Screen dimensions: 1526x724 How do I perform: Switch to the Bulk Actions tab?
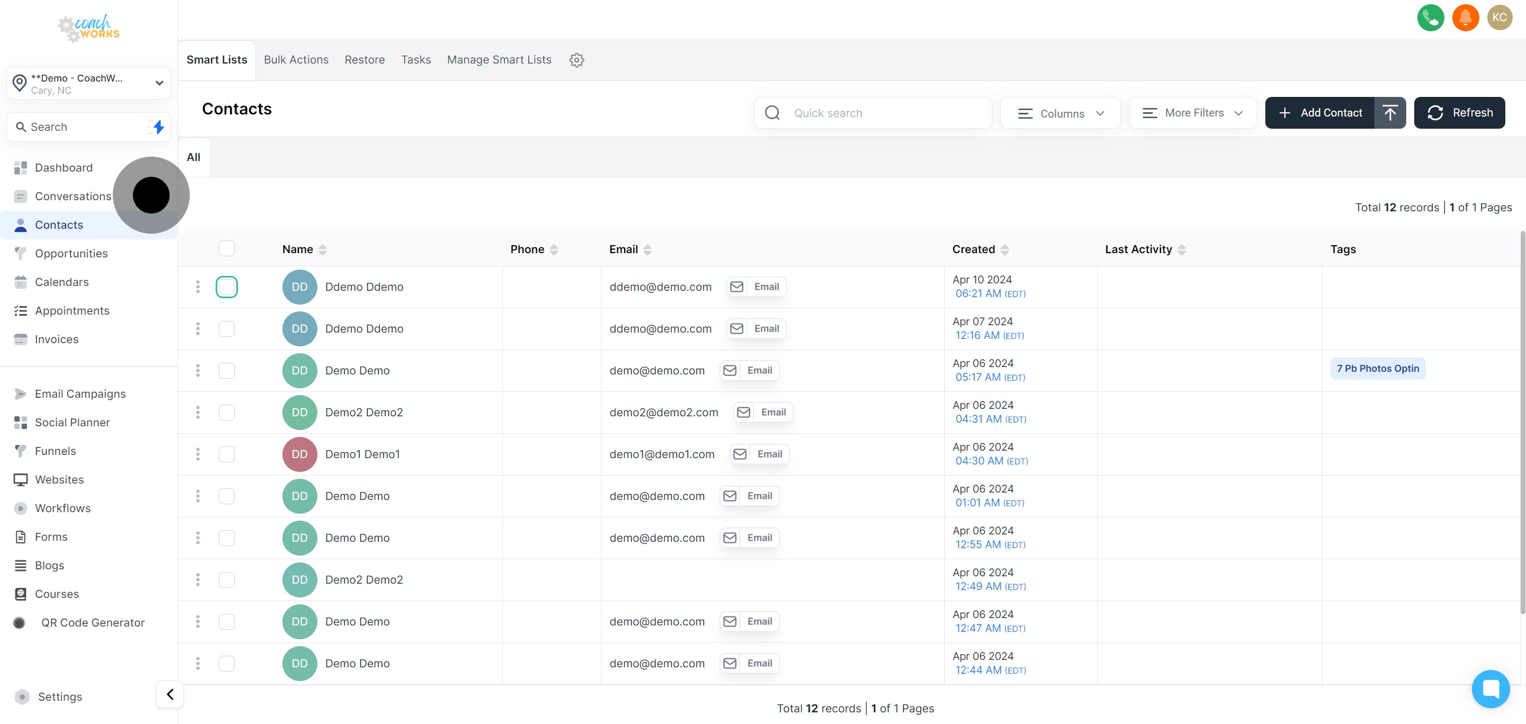pyautogui.click(x=296, y=60)
